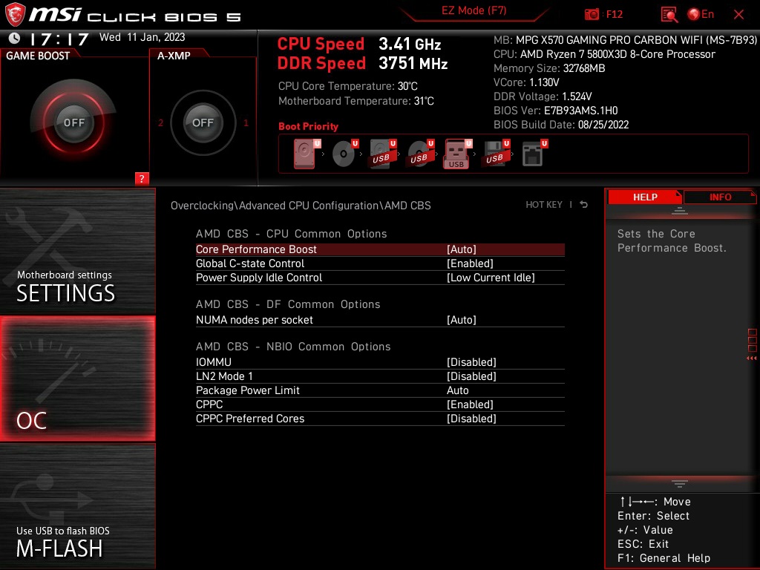Screen dimensions: 760x570
Task: Select the CPPC Preferred Cores label
Action: tap(250, 419)
